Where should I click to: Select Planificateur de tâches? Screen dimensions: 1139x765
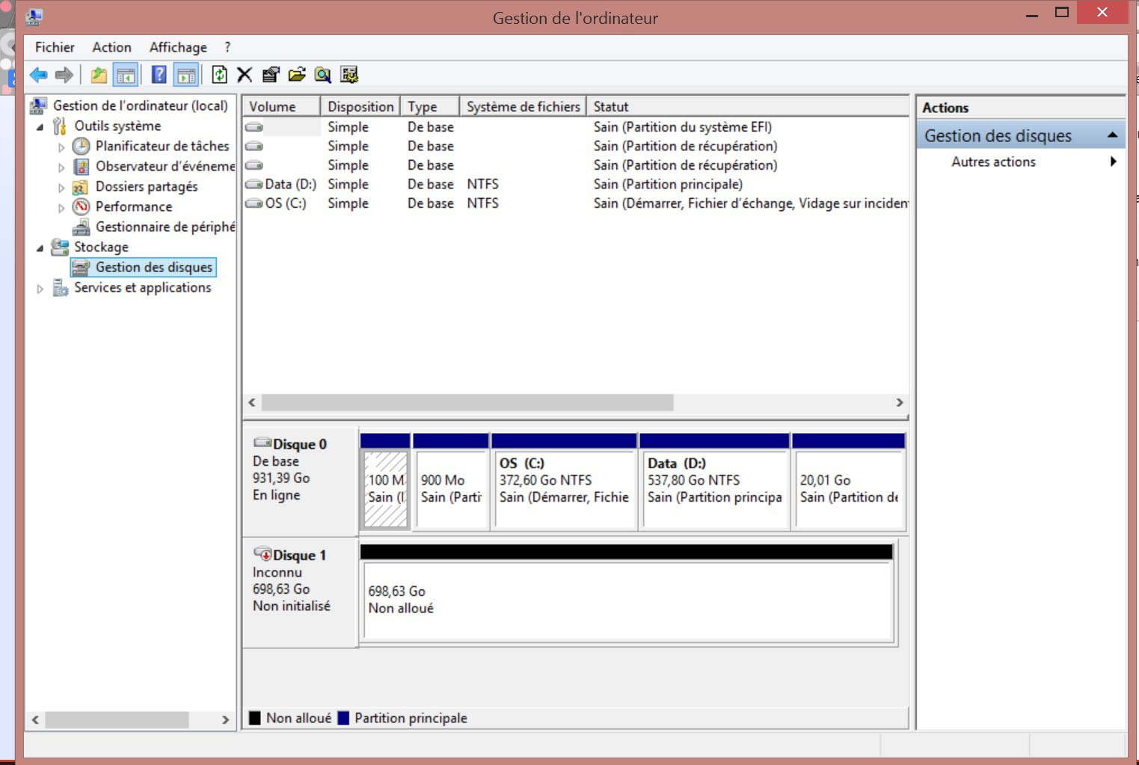point(162,146)
